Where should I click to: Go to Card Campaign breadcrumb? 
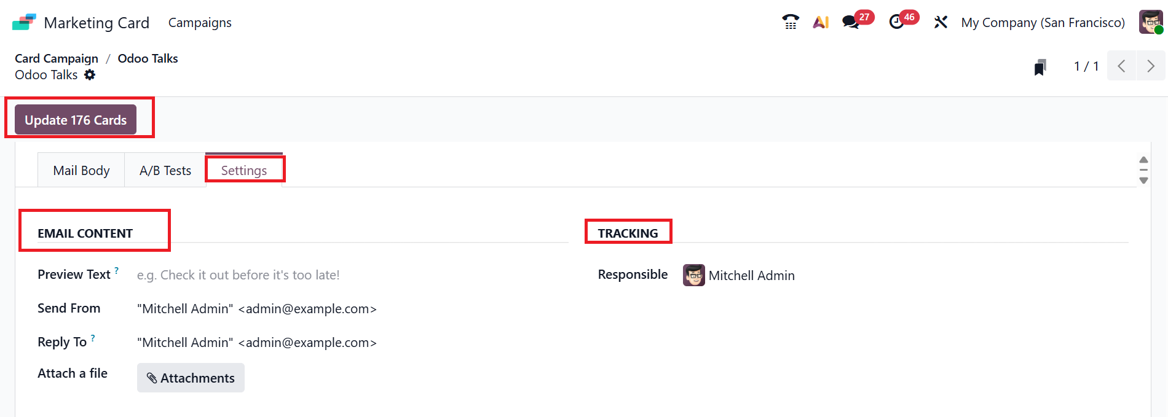[x=57, y=58]
